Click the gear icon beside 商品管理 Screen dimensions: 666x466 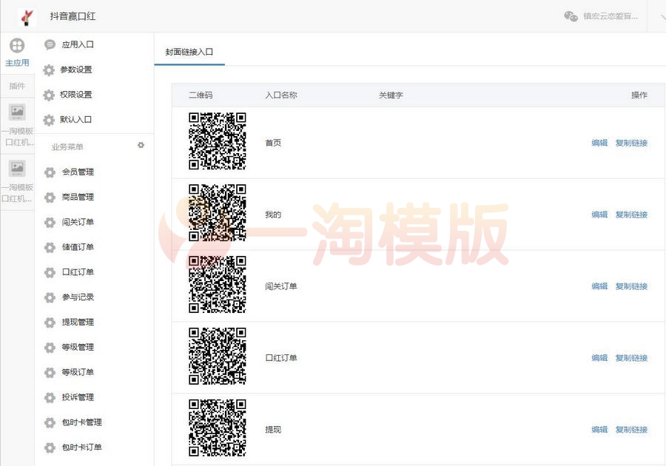(49, 197)
